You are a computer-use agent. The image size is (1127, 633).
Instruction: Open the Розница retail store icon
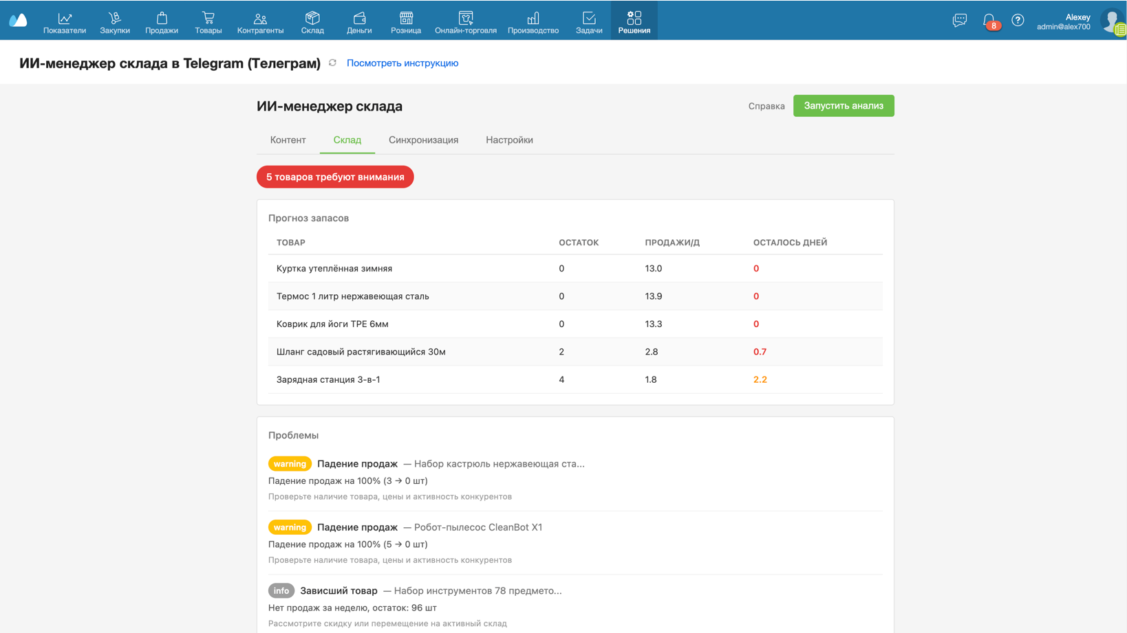coord(406,18)
